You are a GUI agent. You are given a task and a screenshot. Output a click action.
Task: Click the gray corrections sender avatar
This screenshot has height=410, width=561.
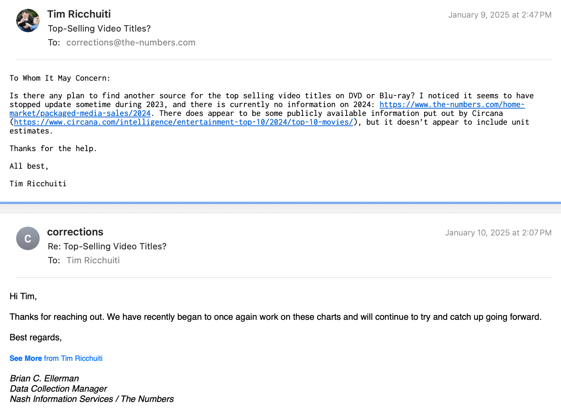click(28, 238)
